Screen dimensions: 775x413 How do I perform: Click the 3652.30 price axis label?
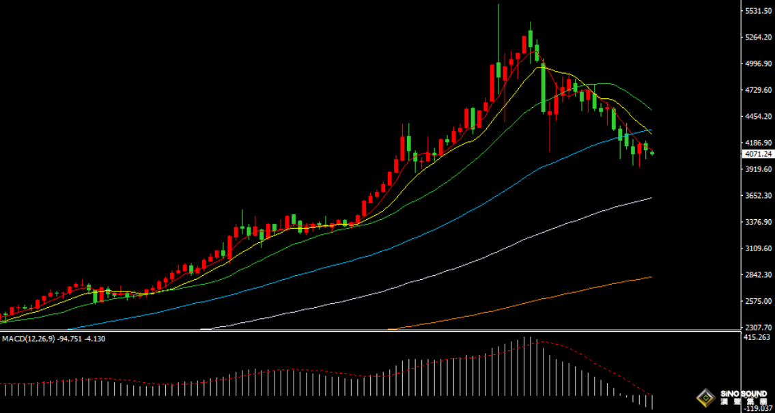coord(758,195)
